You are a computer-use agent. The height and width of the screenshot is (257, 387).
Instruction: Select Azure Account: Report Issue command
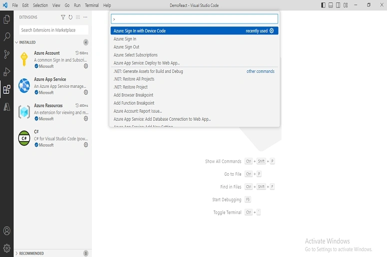click(x=194, y=111)
